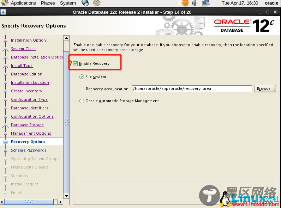Toggle the Enable Recovery checkbox
This screenshot has height=208, width=281.
75,63
